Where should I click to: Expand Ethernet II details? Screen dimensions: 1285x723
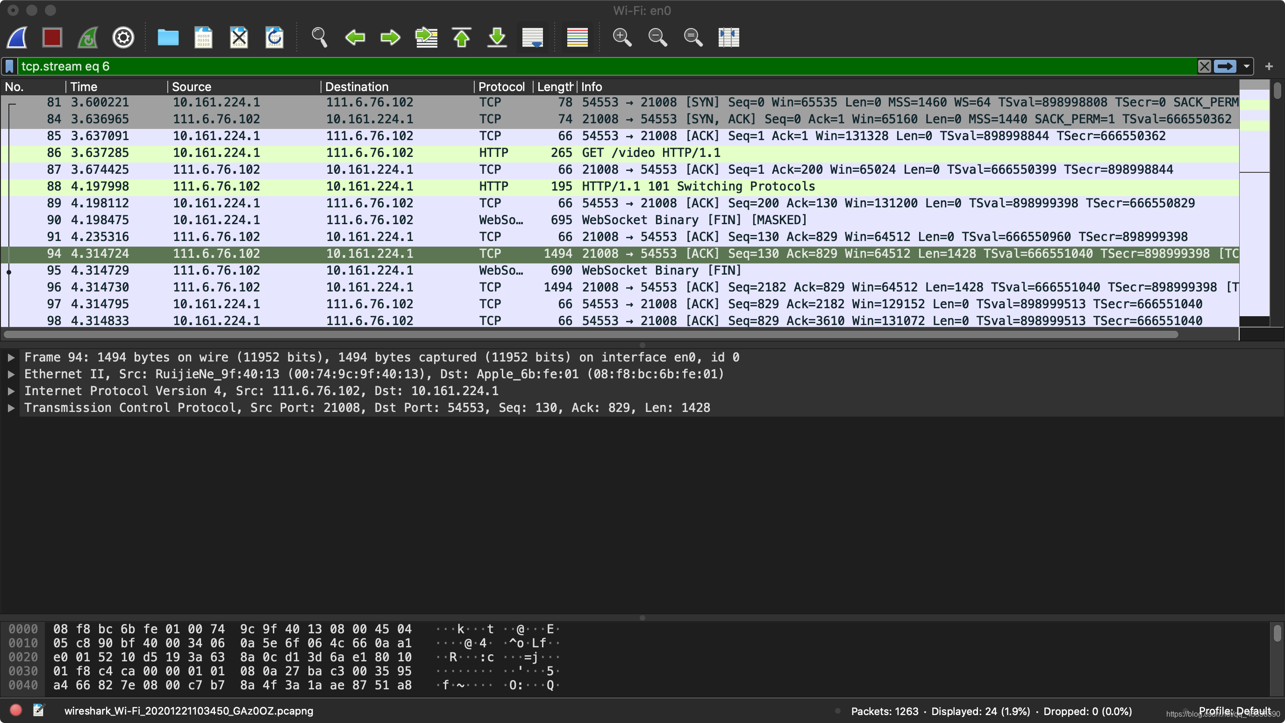pos(10,375)
